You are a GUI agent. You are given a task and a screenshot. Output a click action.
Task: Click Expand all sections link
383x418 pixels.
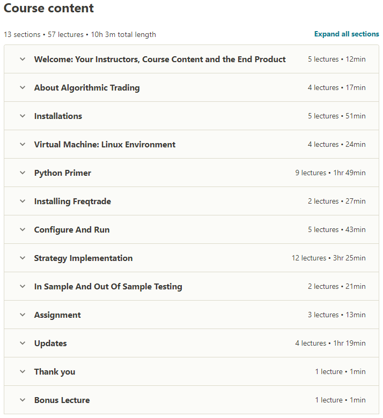coord(347,34)
